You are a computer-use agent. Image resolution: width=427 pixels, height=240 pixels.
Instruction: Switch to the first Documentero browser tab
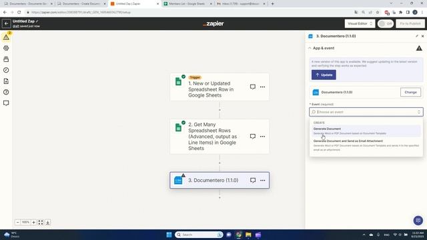[x=28, y=4]
